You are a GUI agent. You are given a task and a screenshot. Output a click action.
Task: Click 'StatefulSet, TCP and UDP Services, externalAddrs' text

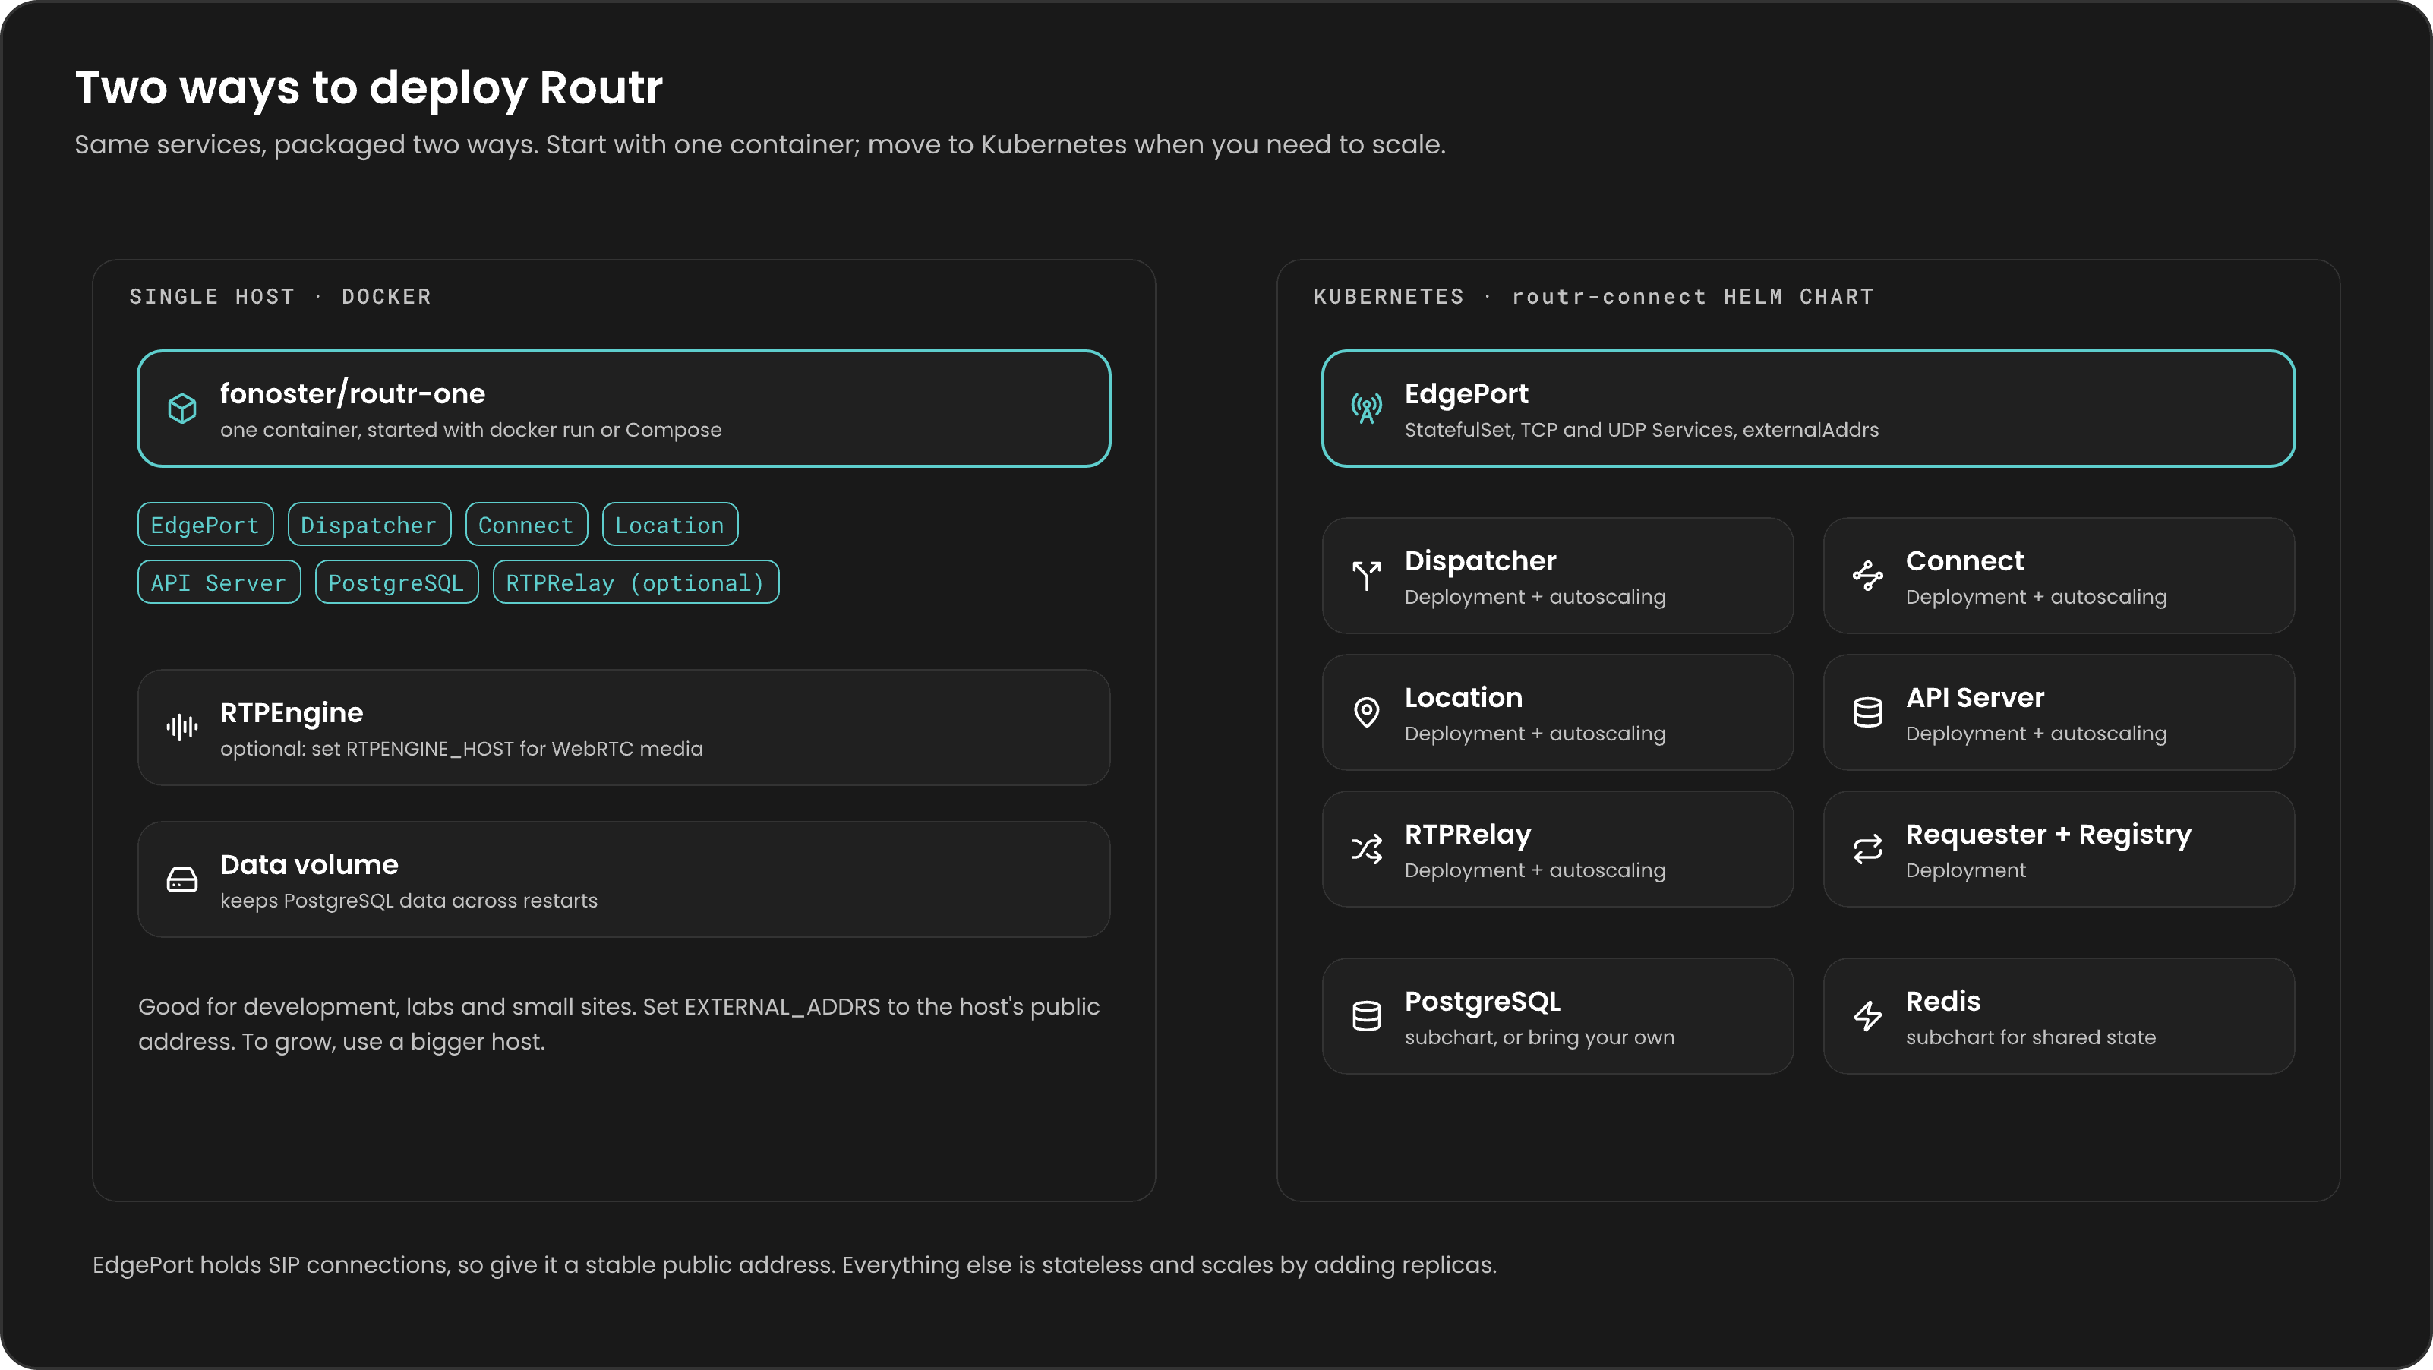coord(1642,430)
